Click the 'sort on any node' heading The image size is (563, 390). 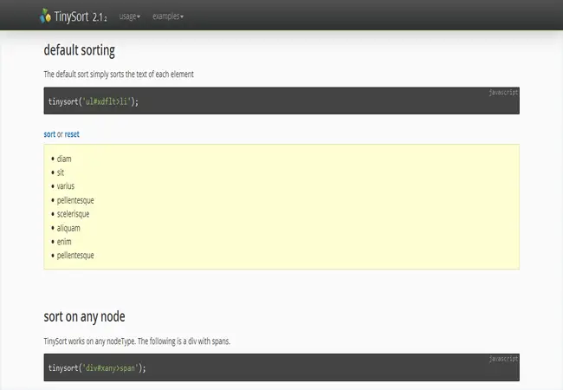coord(84,316)
